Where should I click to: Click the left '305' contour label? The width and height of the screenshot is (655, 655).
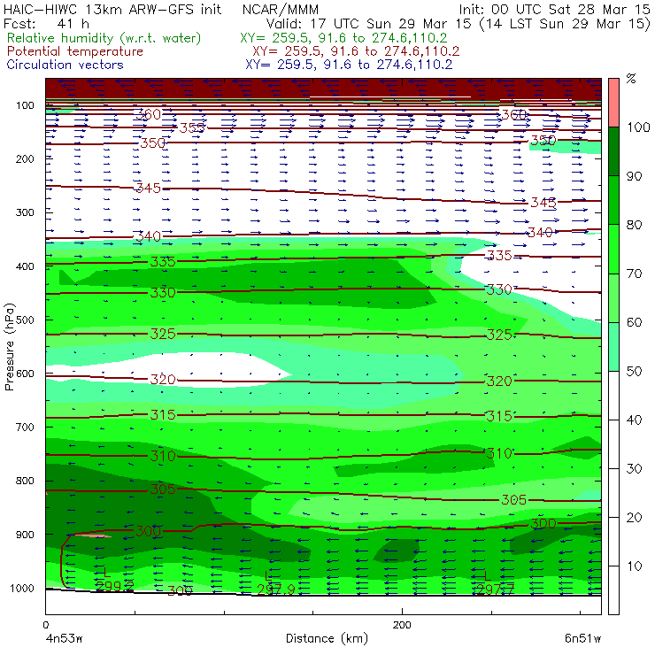coord(163,489)
